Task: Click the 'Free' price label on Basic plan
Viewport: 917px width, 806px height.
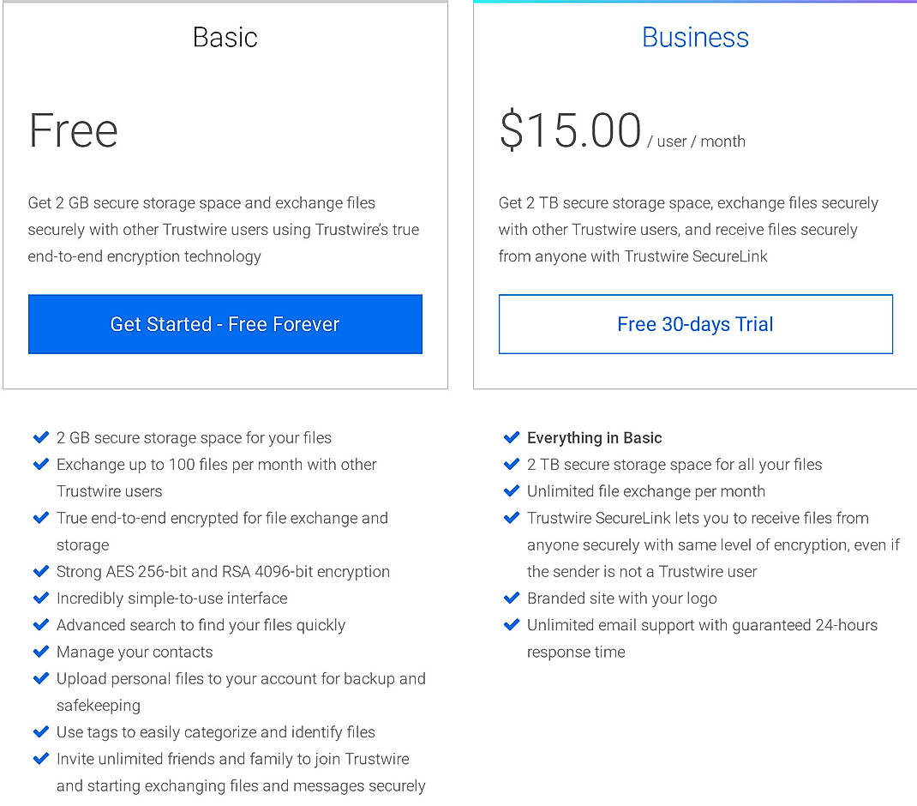Action: click(x=73, y=130)
